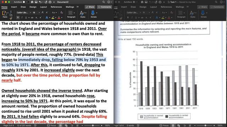Open Paragraph settings in Document2 ribbon
Viewport: 227px width, 127px height.
tap(71, 14)
